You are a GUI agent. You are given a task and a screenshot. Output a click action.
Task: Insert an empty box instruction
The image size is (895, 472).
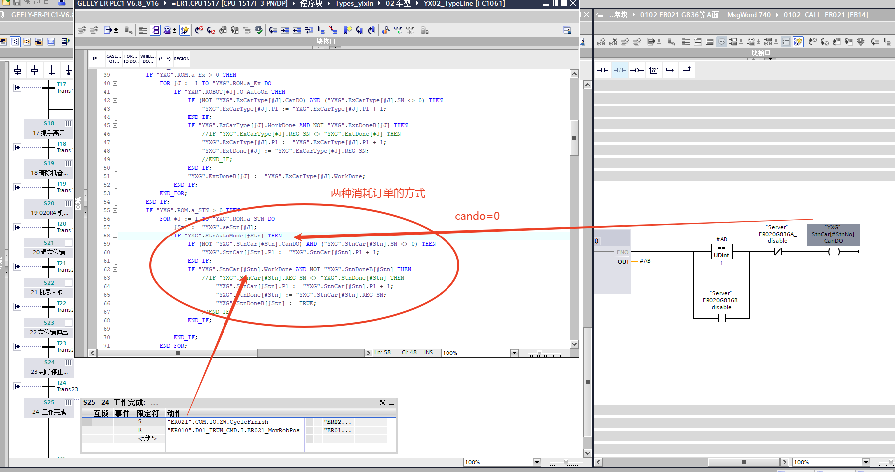(654, 70)
